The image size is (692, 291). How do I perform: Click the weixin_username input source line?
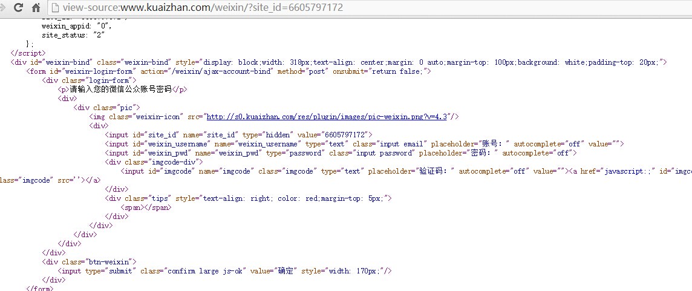[365, 144]
